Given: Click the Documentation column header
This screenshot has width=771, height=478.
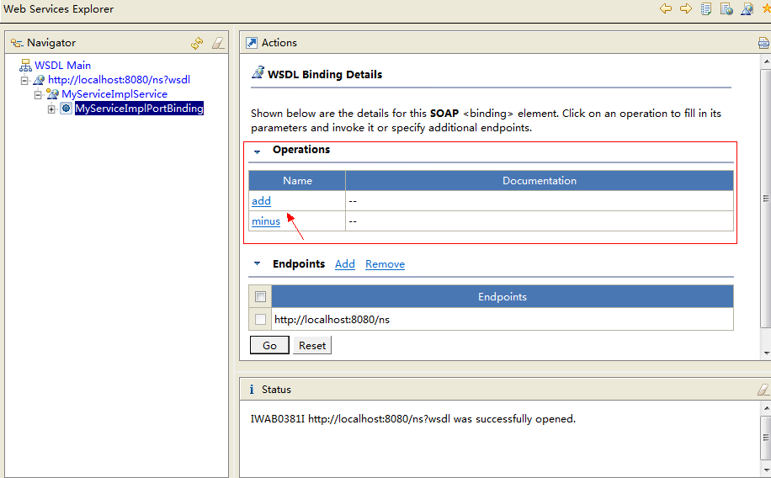Looking at the screenshot, I should click(x=540, y=180).
